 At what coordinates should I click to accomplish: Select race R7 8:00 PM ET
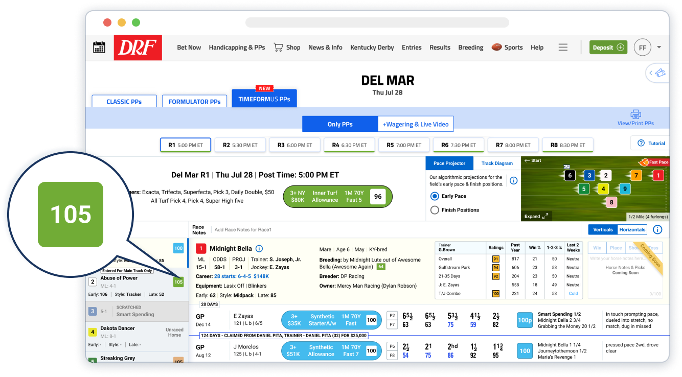(x=513, y=145)
